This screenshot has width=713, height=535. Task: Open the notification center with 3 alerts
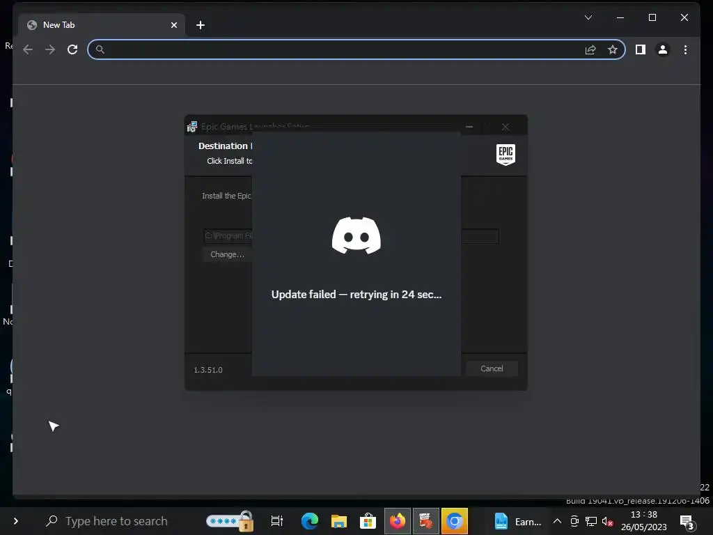tap(687, 522)
